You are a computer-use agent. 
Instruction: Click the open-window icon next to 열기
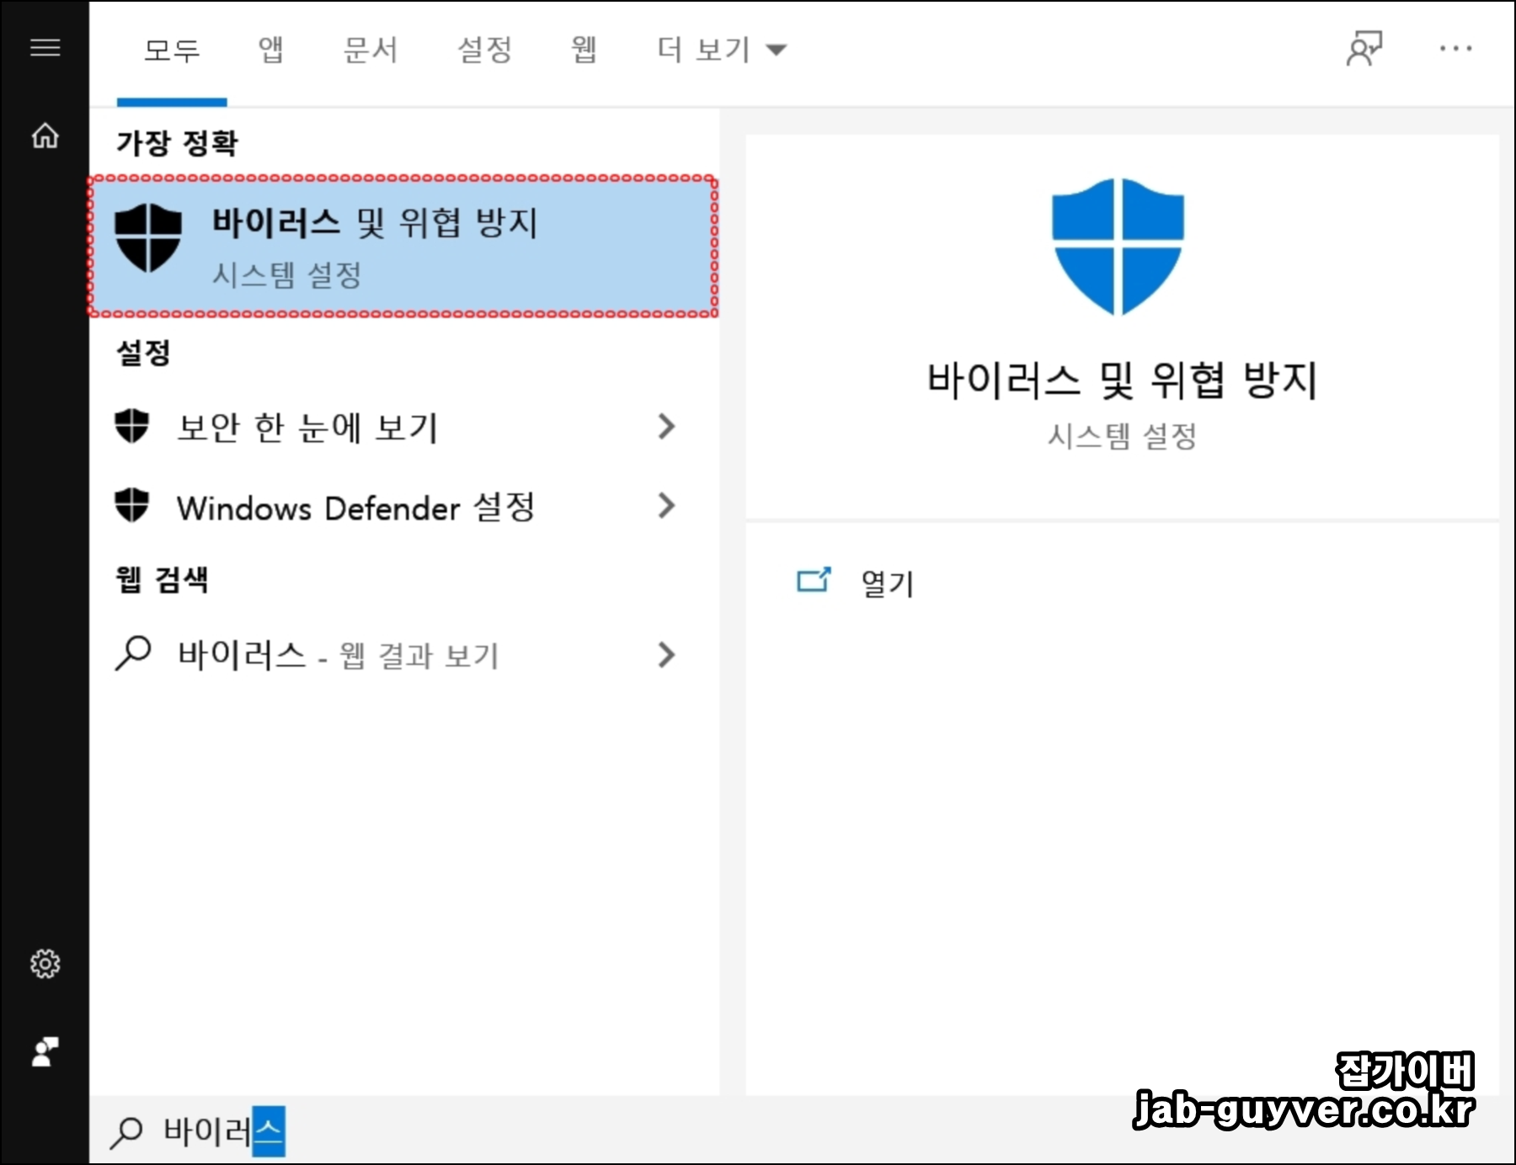814,580
